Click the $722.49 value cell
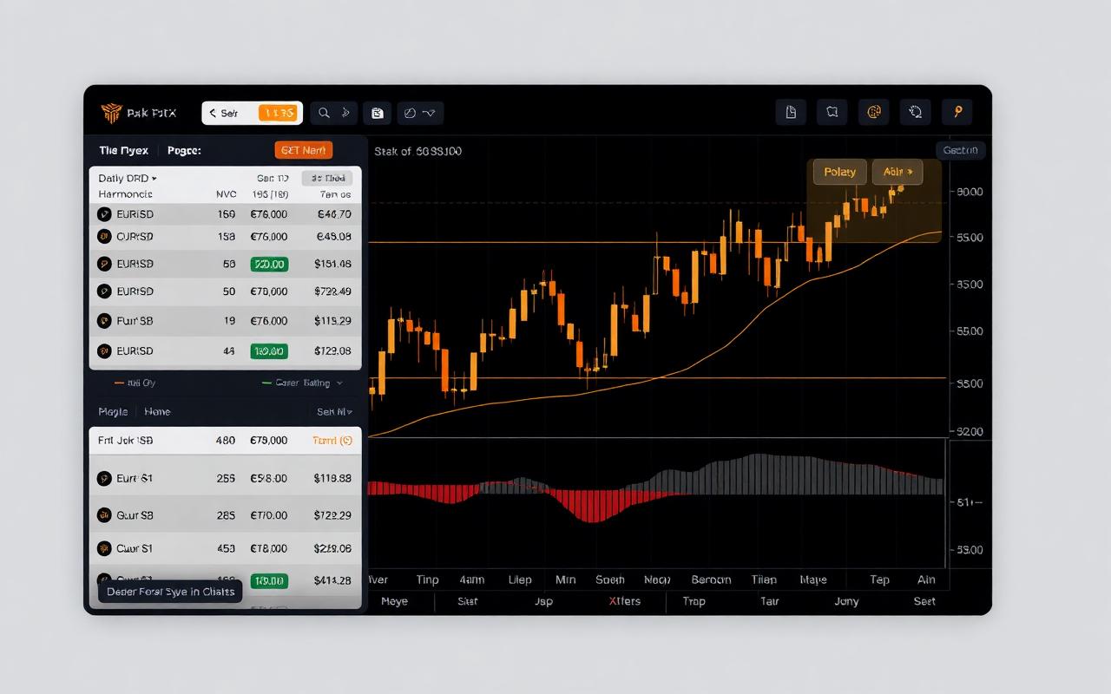 point(333,291)
